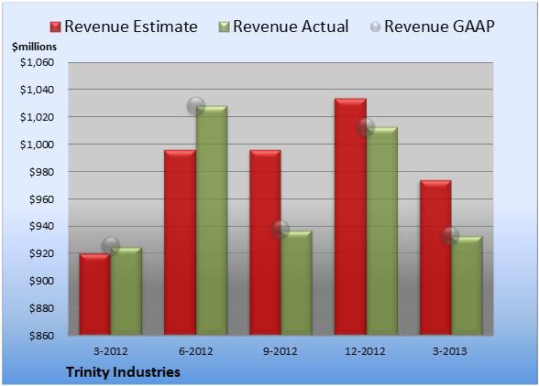Screen dimensions: 539x386
Task: Select the green actual bar for 6-2012
Action: [x=212, y=220]
